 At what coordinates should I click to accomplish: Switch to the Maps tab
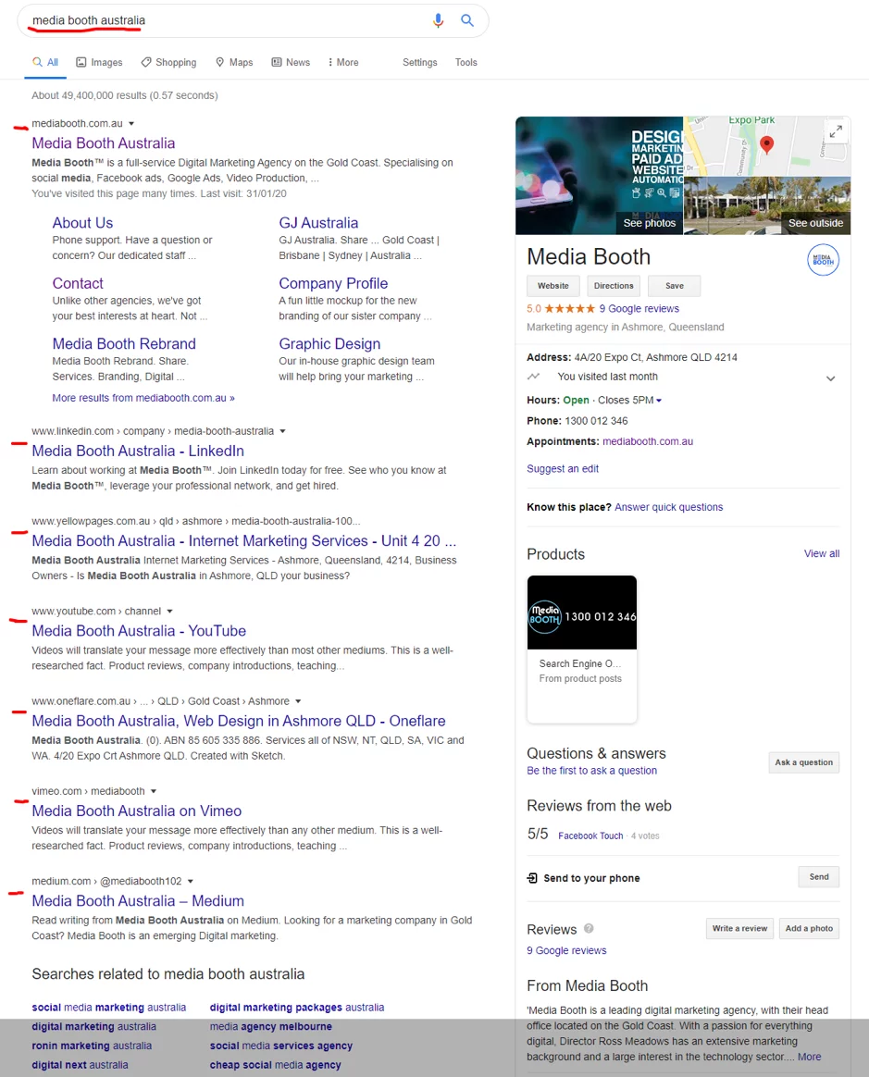tap(233, 63)
